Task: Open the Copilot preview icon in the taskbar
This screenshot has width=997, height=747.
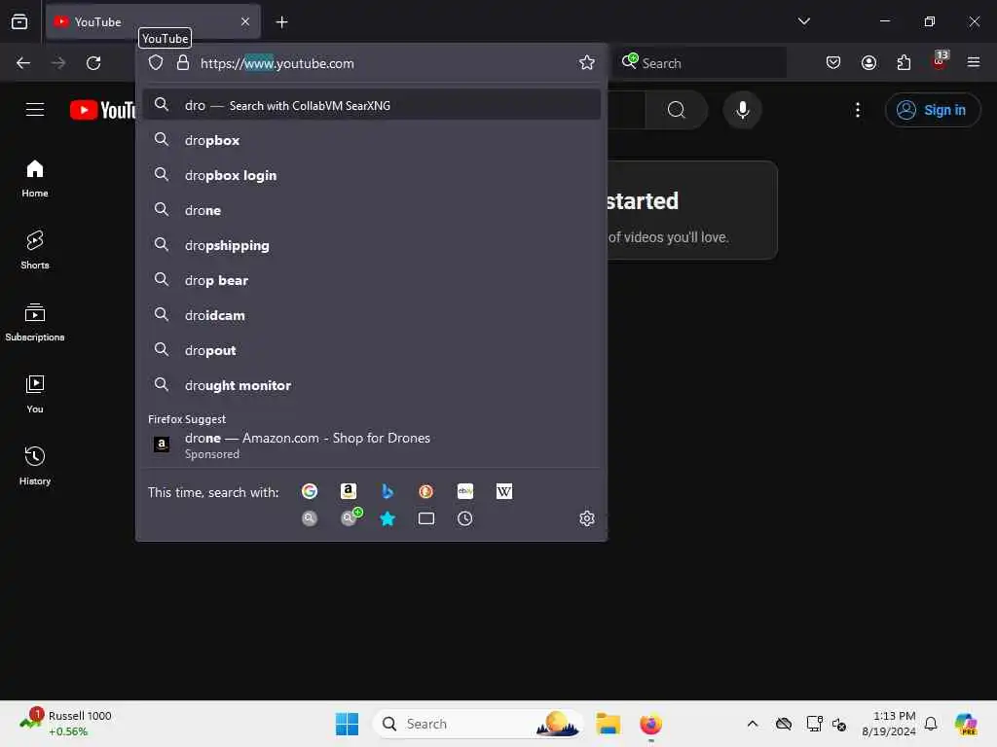Action: point(966,724)
